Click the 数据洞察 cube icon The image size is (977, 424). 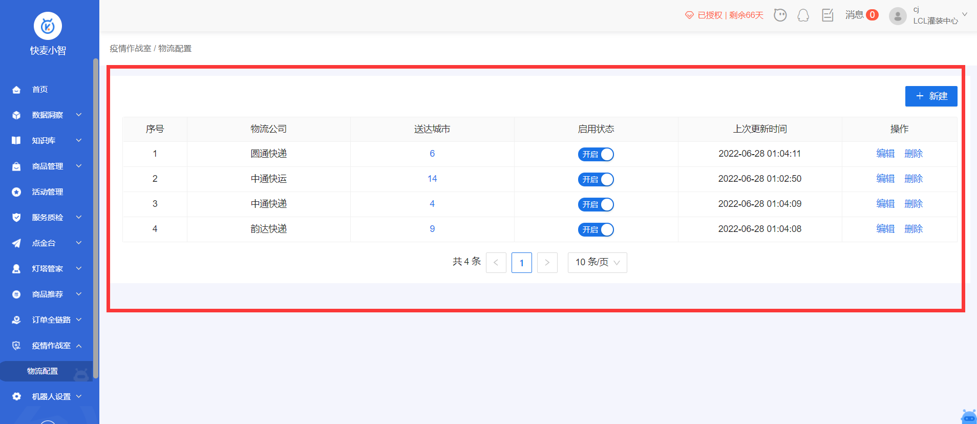(x=16, y=115)
